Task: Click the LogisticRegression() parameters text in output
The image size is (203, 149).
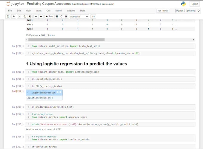Action: 40,98
